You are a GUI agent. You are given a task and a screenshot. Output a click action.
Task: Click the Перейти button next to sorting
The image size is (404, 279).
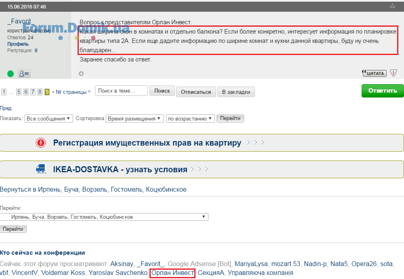click(230, 118)
